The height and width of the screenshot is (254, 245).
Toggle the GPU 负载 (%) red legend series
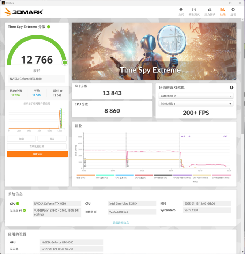coord(144,177)
